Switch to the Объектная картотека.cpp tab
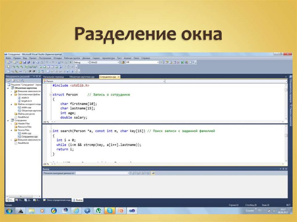This screenshot has width=297, height=222. click(x=82, y=77)
